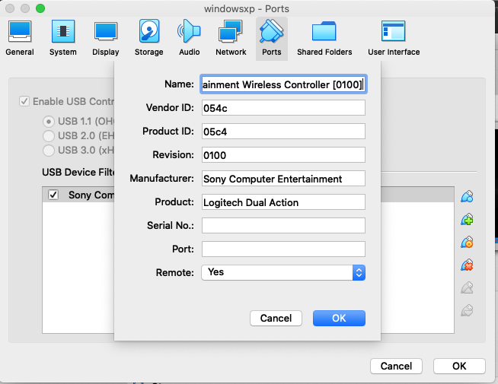Open the General settings section
Image resolution: width=498 pixels, height=384 pixels.
(x=20, y=38)
